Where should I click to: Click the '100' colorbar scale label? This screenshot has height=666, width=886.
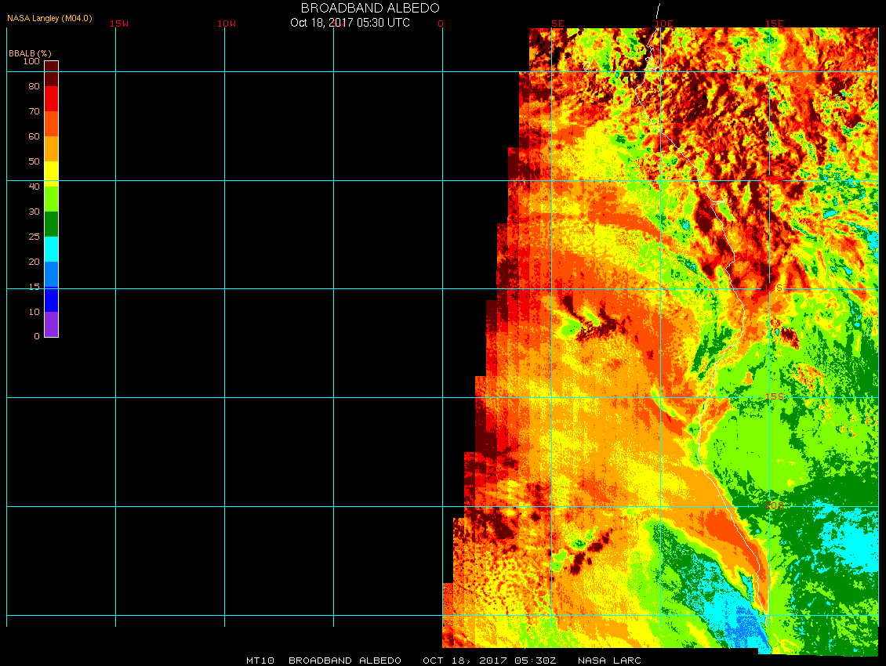click(31, 61)
